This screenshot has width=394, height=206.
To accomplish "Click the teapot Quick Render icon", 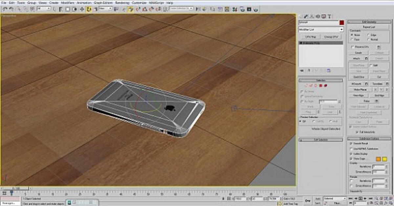I will point(256,9).
